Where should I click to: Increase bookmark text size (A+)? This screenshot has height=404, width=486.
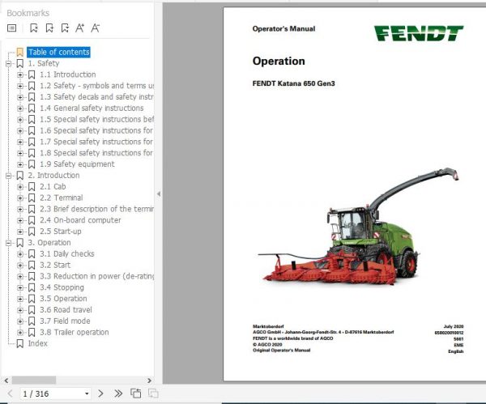79,28
